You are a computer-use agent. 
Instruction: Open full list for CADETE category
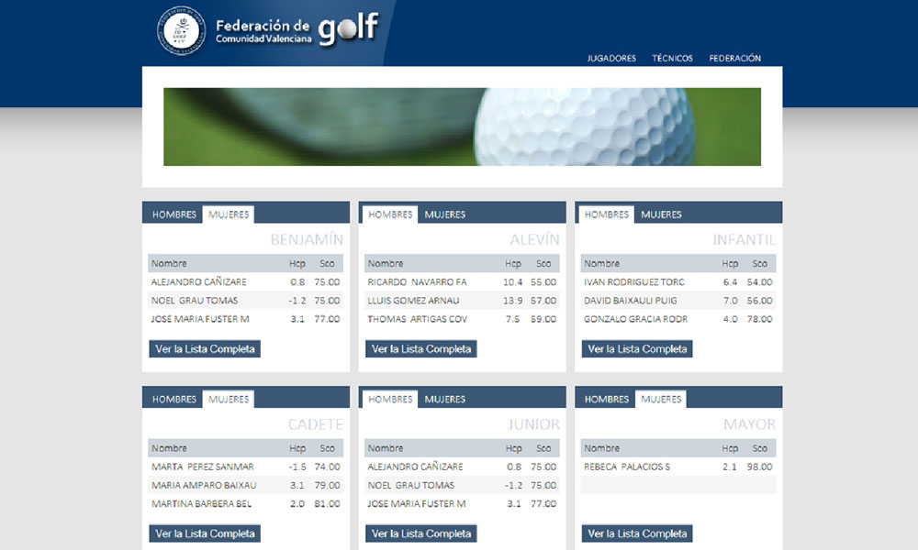click(x=204, y=533)
